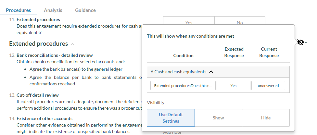Viewport: 317px width, 135px height.
Task: Set visibility to Hide
Action: 266,118
